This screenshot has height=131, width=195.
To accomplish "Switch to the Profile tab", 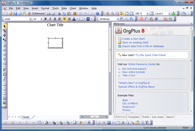I will pyautogui.click(x=145, y=117).
